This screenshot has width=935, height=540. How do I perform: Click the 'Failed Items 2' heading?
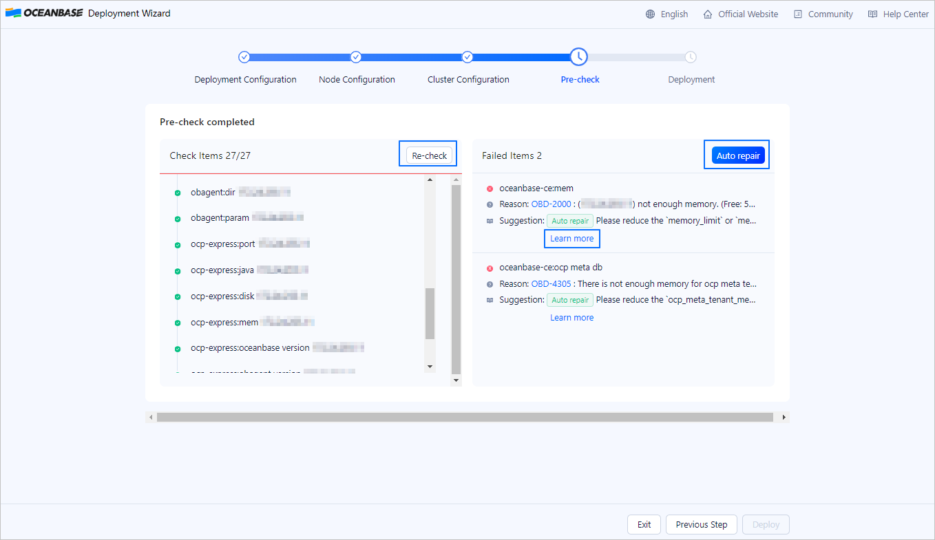(512, 155)
